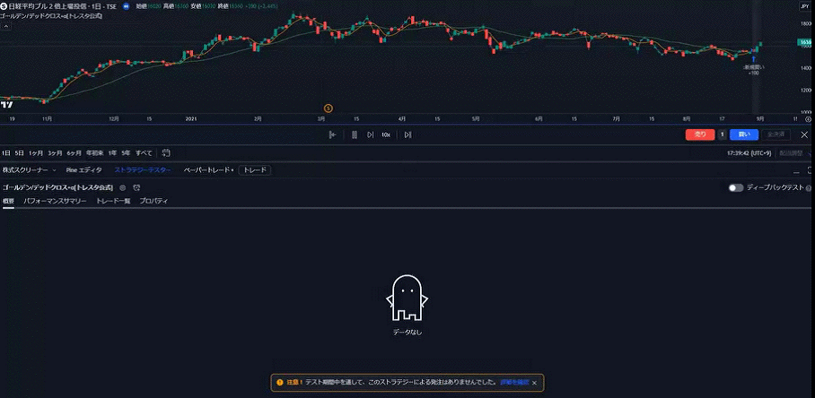Jump to replay start point

(x=332, y=134)
